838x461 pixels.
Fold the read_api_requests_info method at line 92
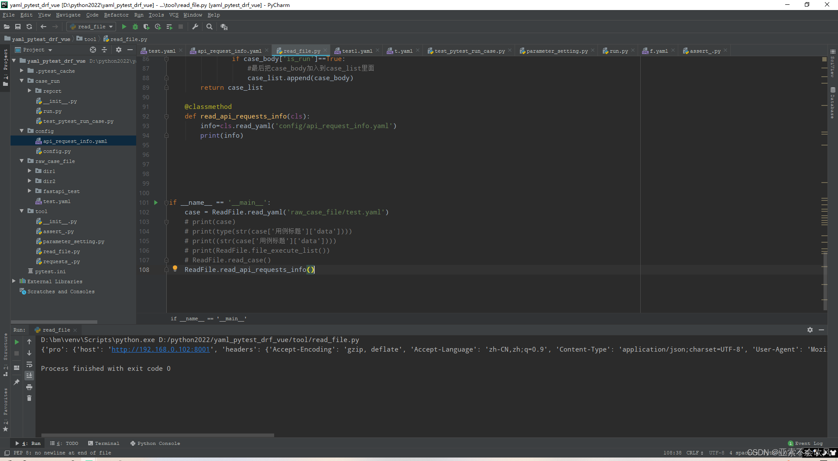(x=166, y=116)
